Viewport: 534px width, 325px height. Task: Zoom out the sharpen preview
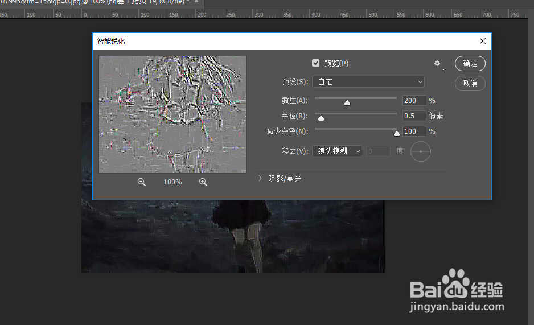142,182
